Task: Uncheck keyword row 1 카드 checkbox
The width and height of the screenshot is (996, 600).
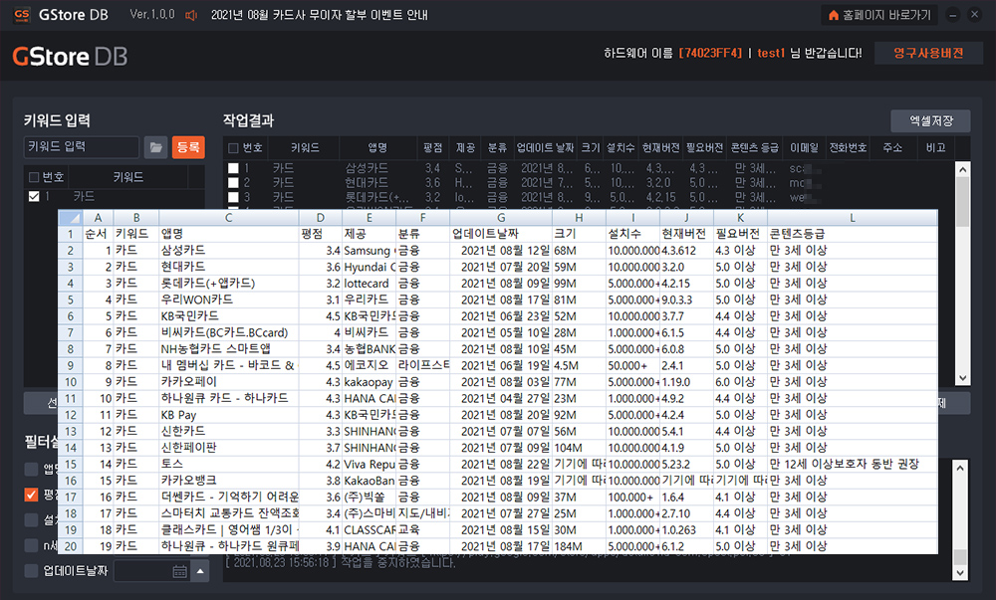Action: coord(34,197)
